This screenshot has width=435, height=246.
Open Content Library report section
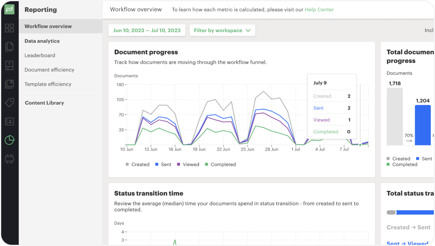(44, 103)
